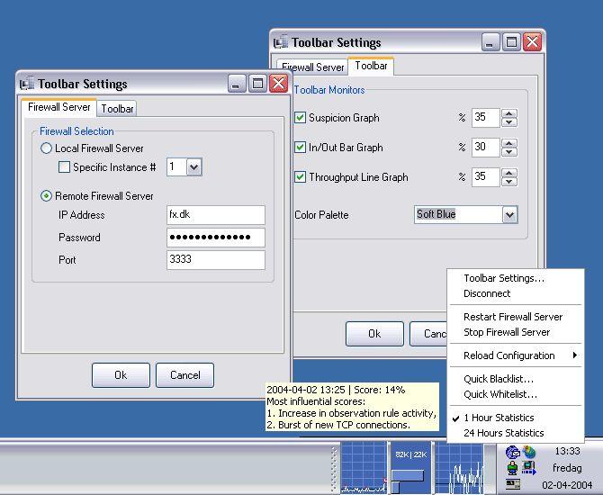The height and width of the screenshot is (495, 603).
Task: Open Quick Blacklist... from context menu
Action: 499,379
